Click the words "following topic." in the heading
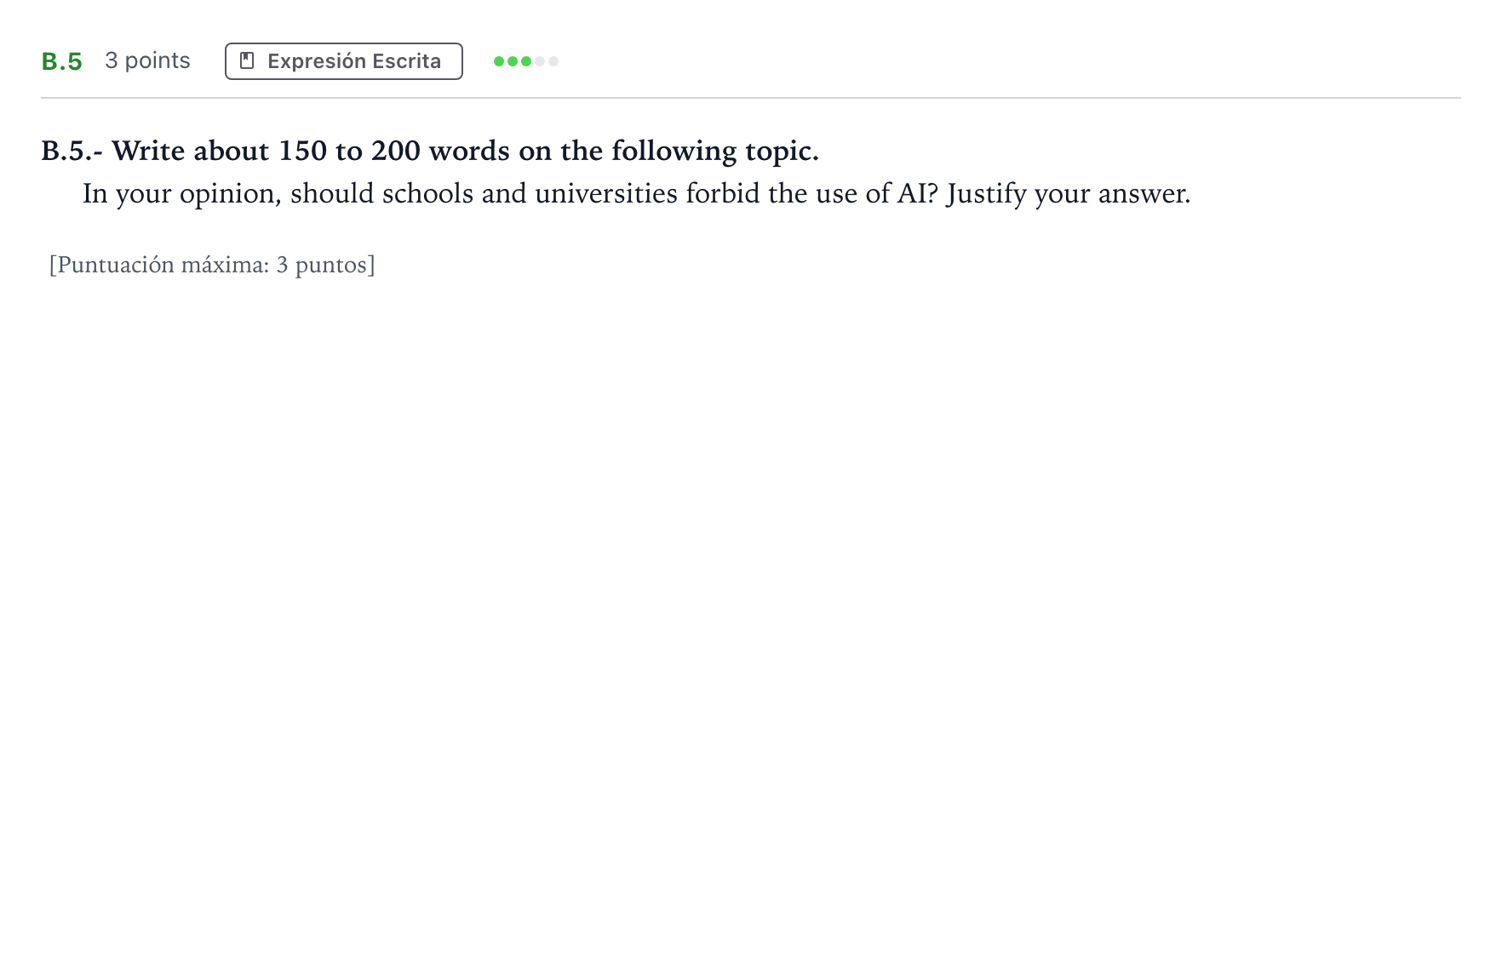 coord(715,152)
